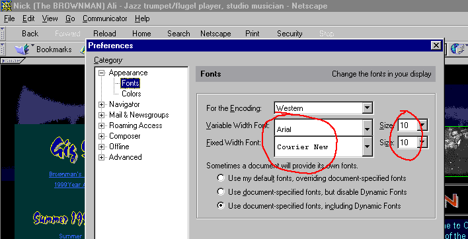The image size is (468, 239).
Task: Expand the Navigator category
Action: [102, 104]
